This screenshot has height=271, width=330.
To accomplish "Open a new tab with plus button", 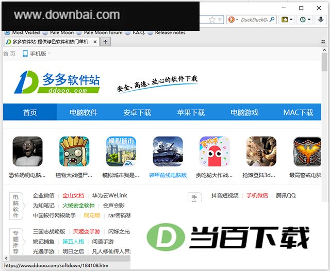I will point(105,42).
